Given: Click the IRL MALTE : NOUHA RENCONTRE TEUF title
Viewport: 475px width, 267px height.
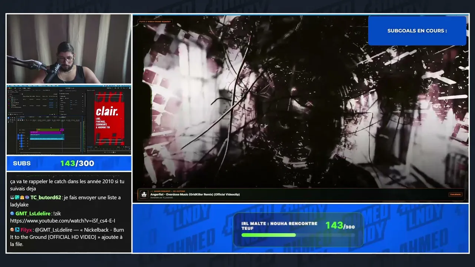Looking at the screenshot, I should pos(279,226).
